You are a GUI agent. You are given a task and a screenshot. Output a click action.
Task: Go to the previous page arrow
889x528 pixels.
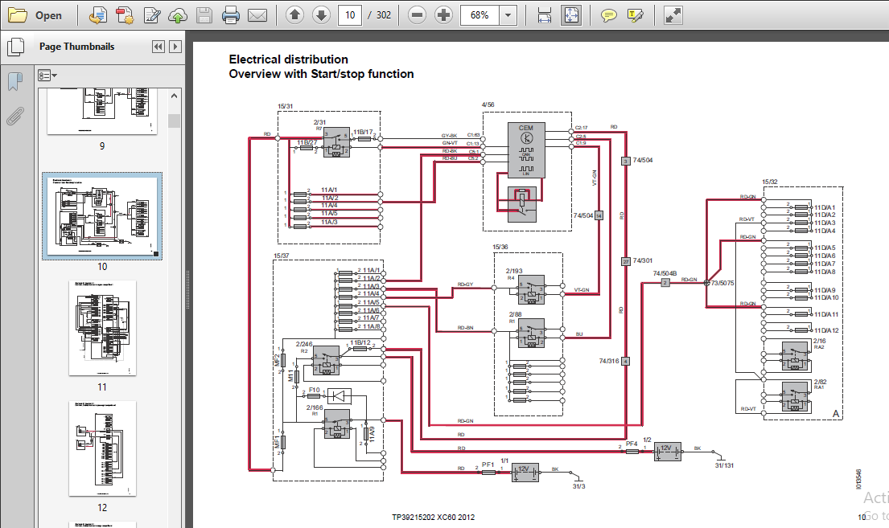pyautogui.click(x=294, y=15)
